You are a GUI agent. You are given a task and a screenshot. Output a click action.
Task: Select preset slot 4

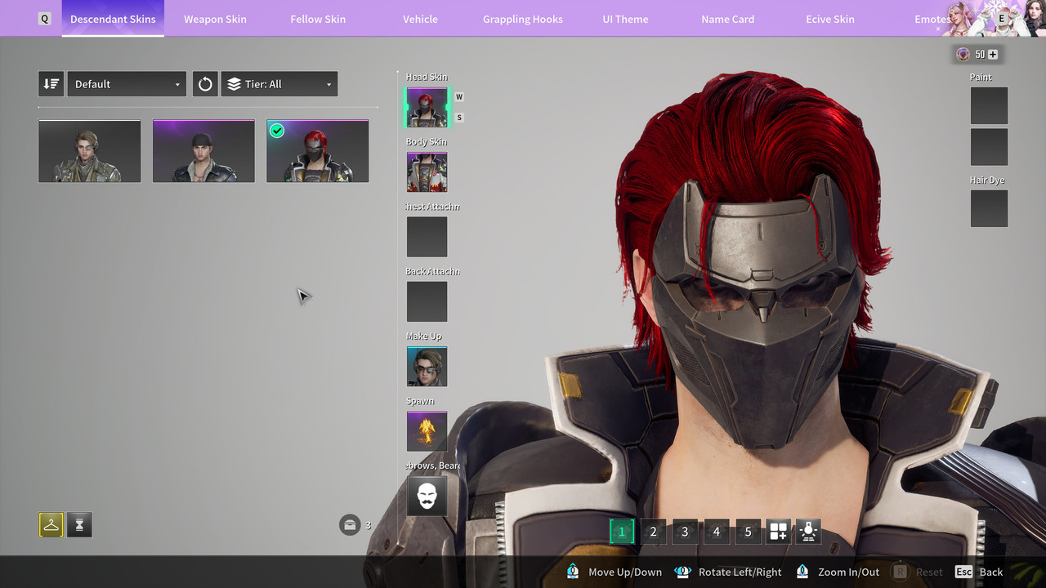click(x=717, y=532)
